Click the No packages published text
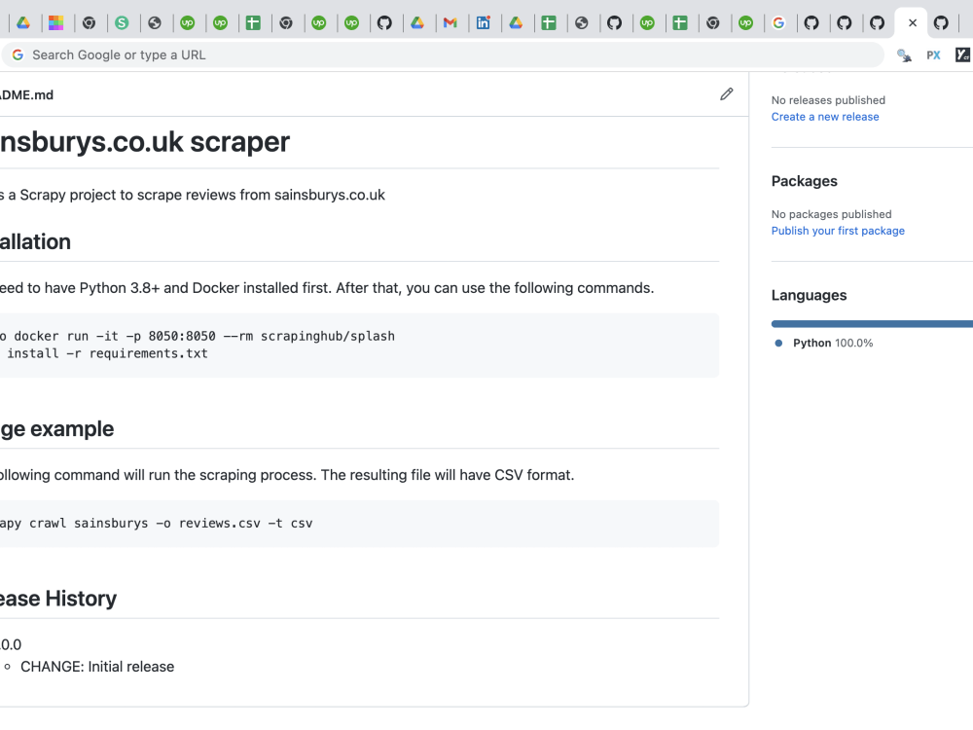 pyautogui.click(x=831, y=214)
